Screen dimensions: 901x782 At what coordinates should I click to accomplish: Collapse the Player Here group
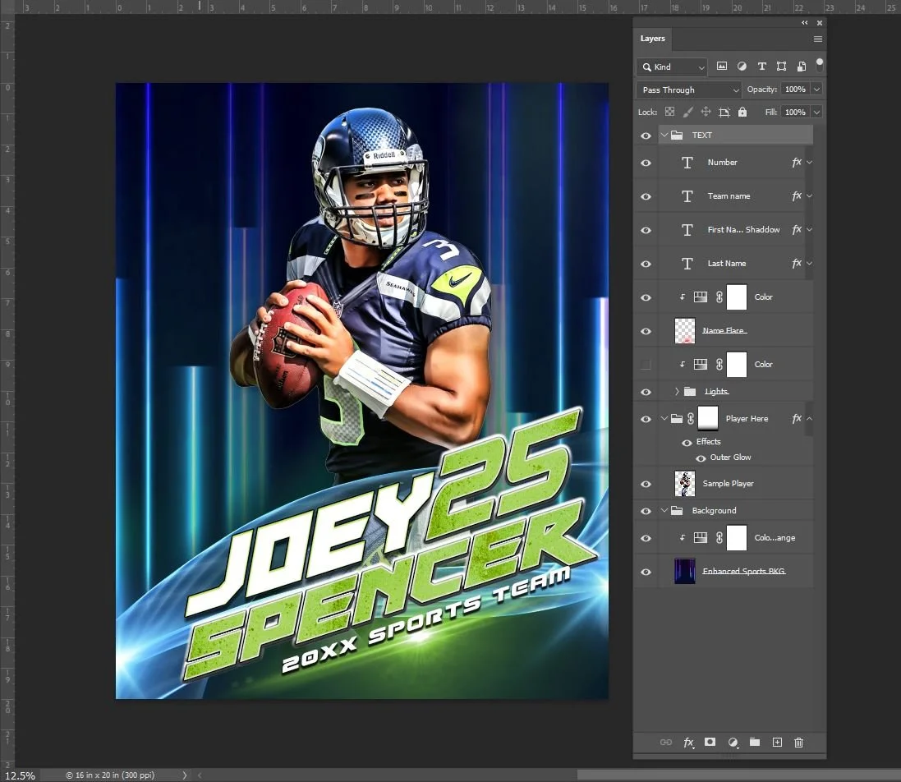tap(664, 418)
